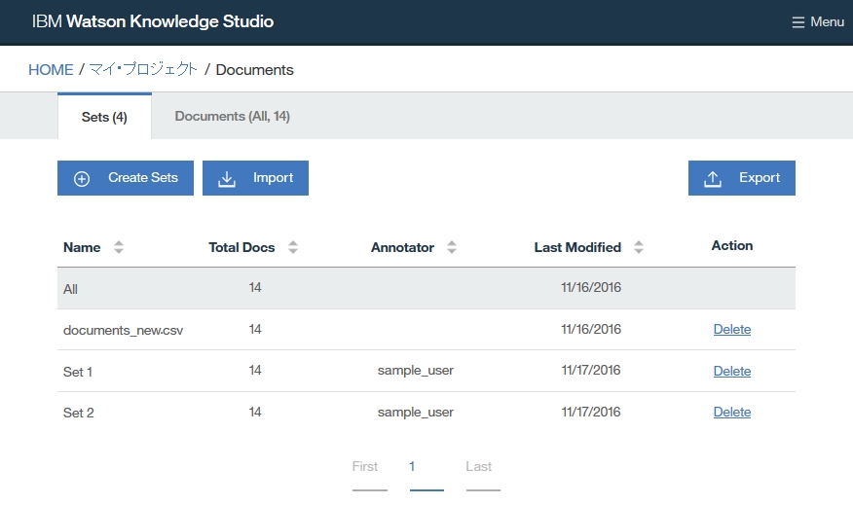This screenshot has width=853, height=505.
Task: Delete Set 1 from the list
Action: point(731,371)
